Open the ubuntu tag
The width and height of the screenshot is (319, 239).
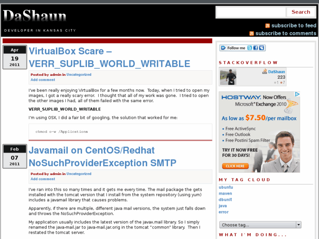point(226,187)
